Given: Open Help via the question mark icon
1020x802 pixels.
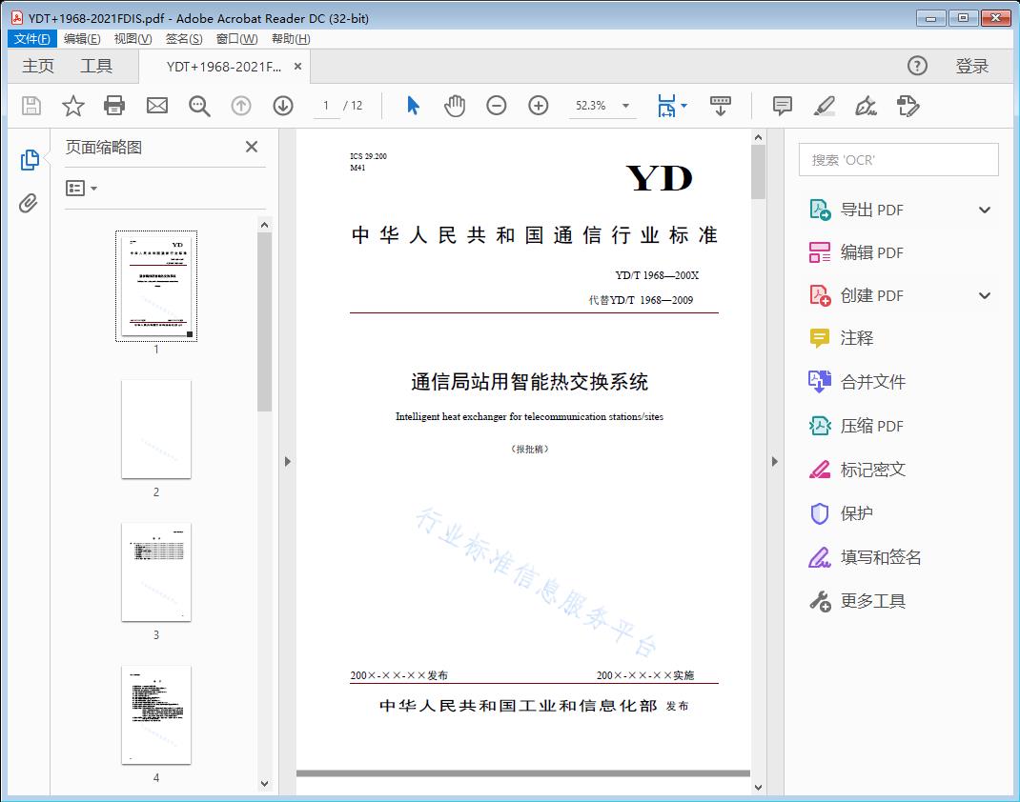Looking at the screenshot, I should [917, 66].
